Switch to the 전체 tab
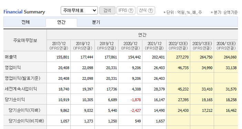242x129 pixels. click(26, 22)
